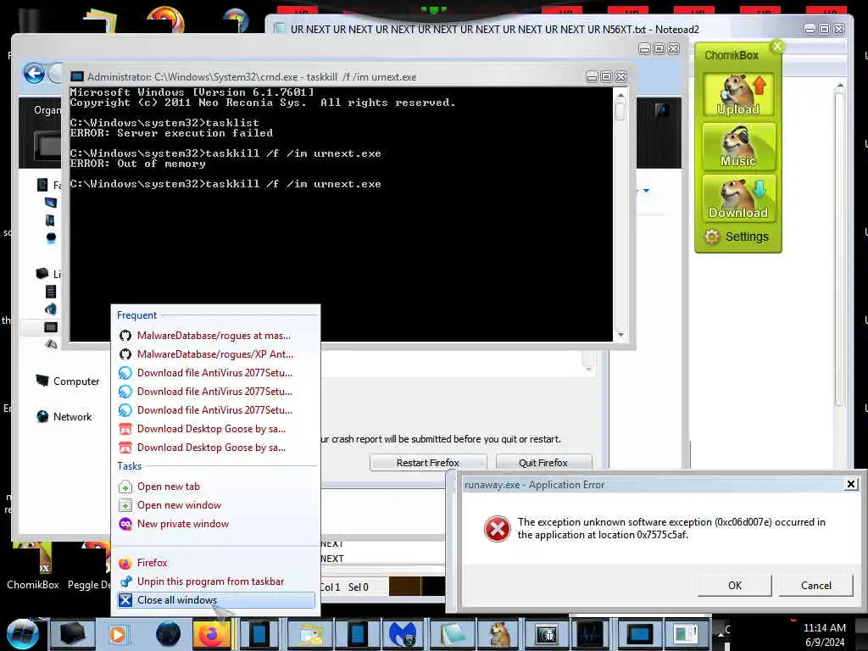The height and width of the screenshot is (651, 868).
Task: Close the ChomikBox widget with green X
Action: pyautogui.click(x=777, y=47)
